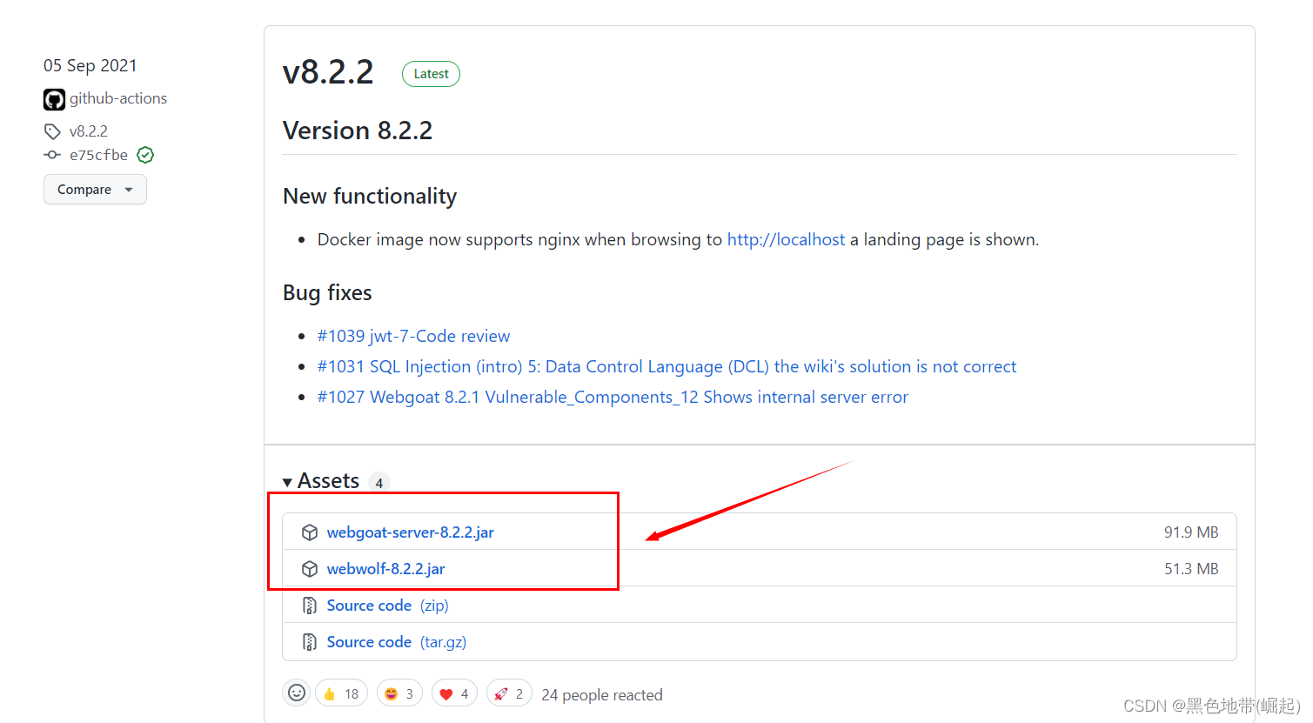1313x723 pixels.
Task: Collapse the Assets section
Action: [320, 481]
